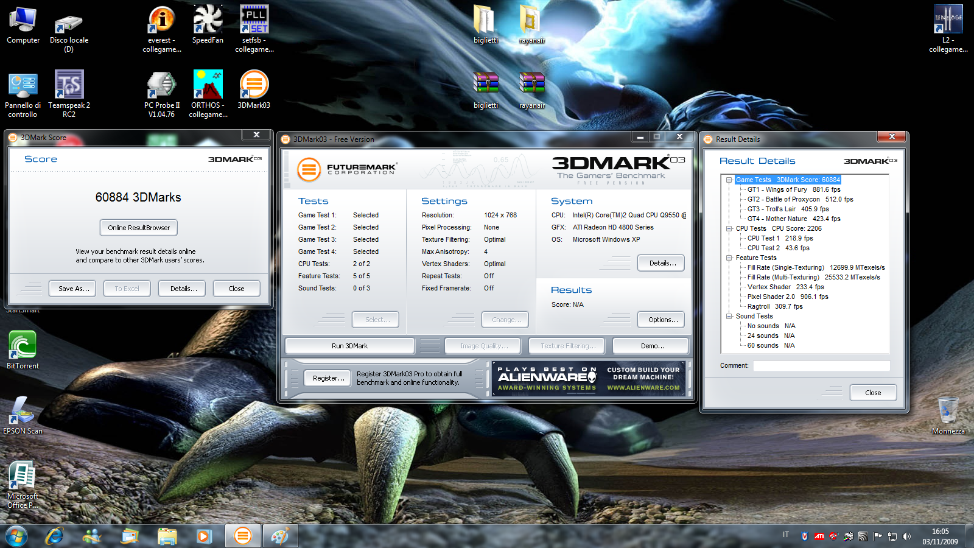Click the 60884 3DMarks score text
The width and height of the screenshot is (974, 548).
138,197
